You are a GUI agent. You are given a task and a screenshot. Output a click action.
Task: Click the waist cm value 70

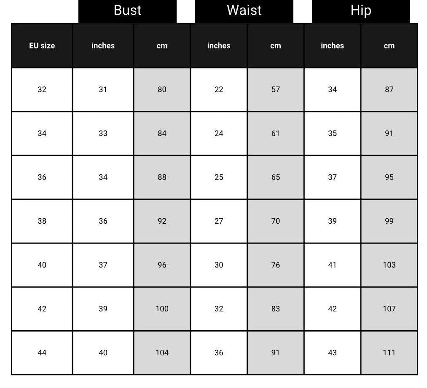pos(275,221)
